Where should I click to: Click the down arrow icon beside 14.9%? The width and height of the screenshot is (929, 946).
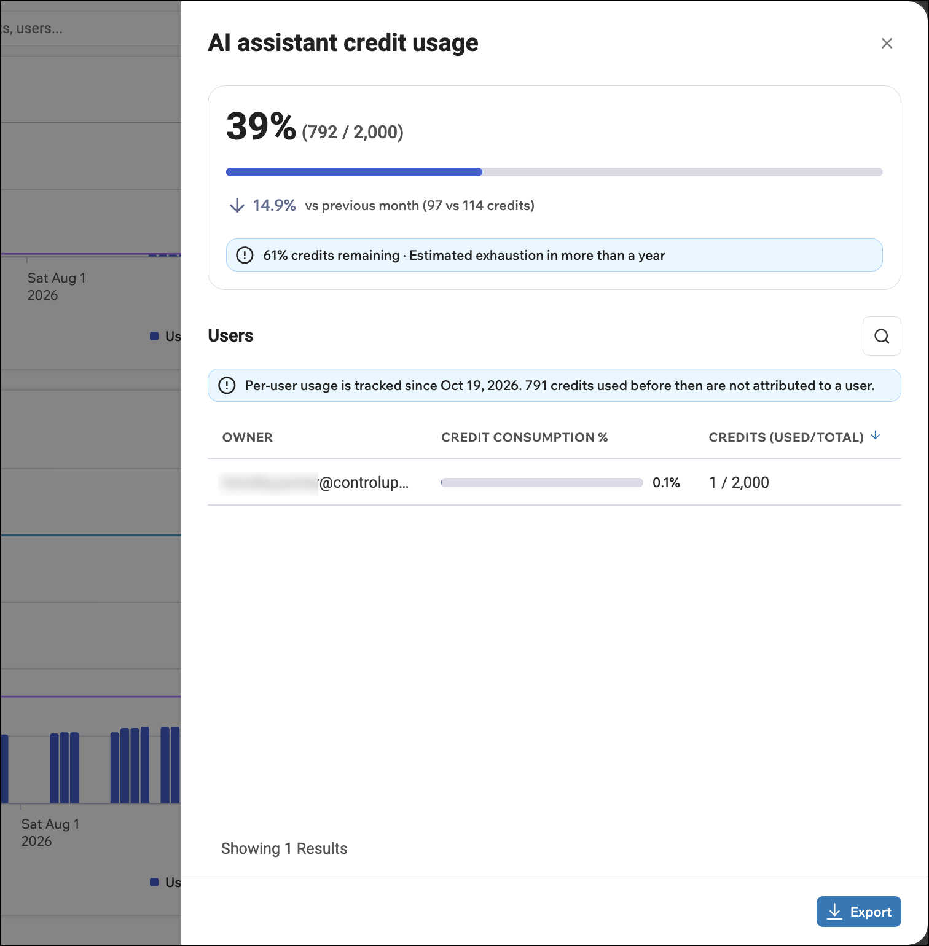tap(237, 205)
